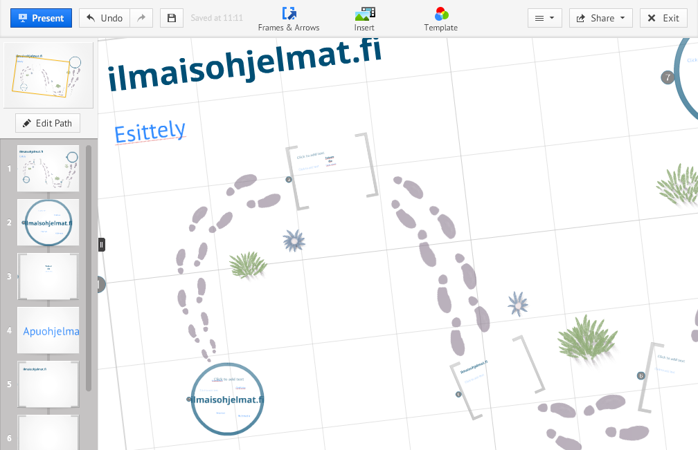Viewport: 698px width, 450px height.
Task: Open the Share dropdown
Action: point(600,18)
